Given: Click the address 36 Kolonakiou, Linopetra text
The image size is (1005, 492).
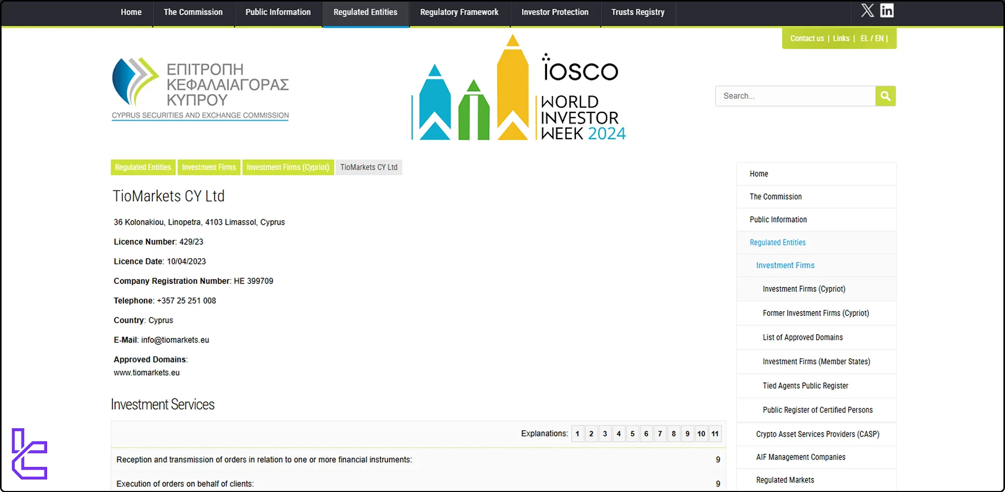Looking at the screenshot, I should click(199, 222).
